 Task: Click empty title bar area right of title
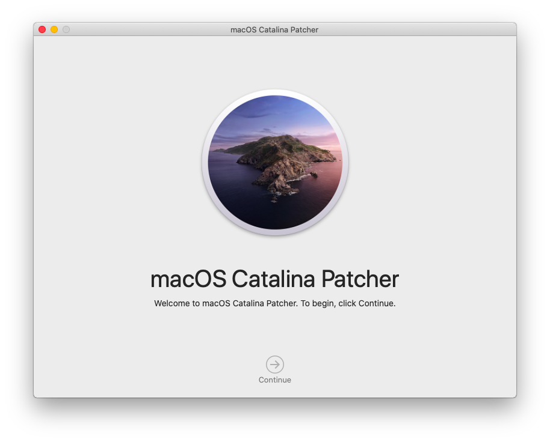[x=421, y=29]
